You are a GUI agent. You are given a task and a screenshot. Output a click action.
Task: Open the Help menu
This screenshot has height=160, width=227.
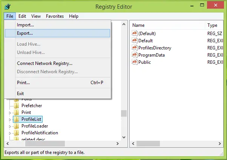[74, 16]
